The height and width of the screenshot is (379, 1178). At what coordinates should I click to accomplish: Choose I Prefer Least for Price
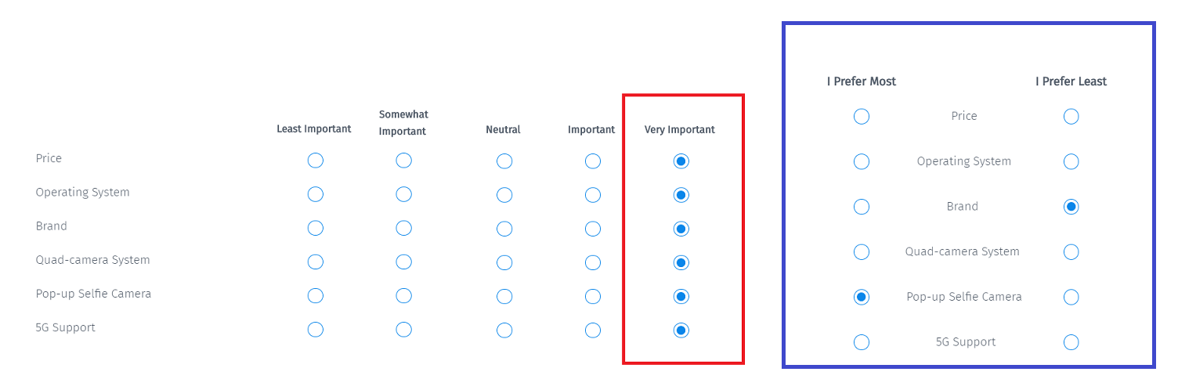[1071, 117]
